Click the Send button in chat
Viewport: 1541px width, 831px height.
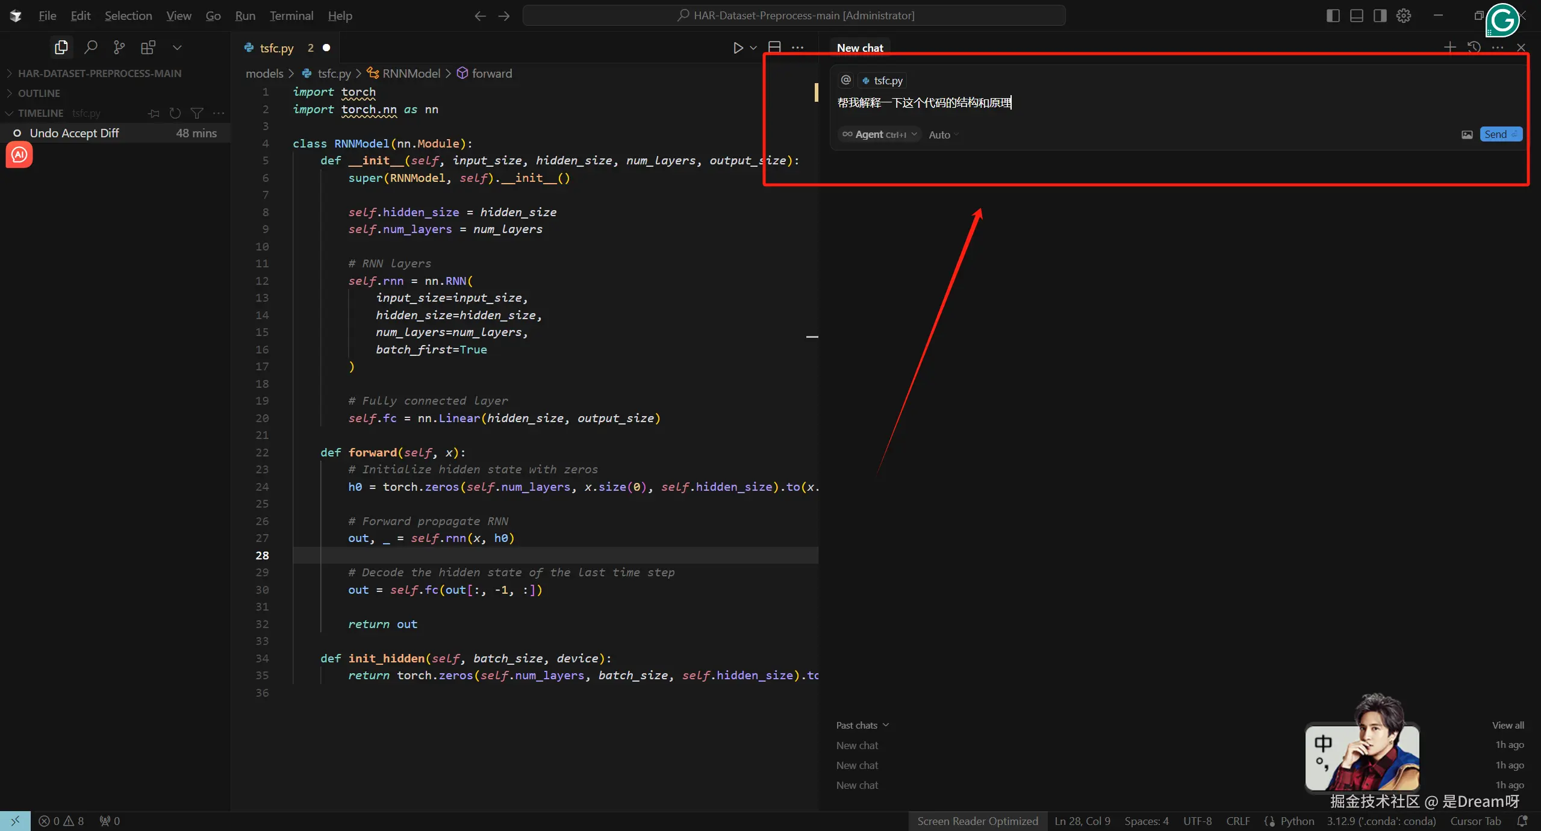click(1500, 135)
